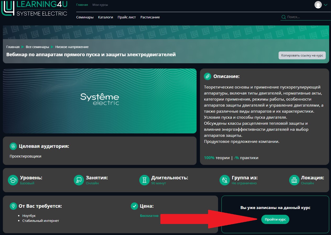Click the paperclip icon beside Описание
331x235 pixels.
tap(208, 76)
